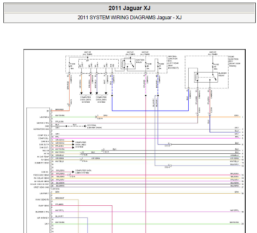The image size is (257, 233).
Task: Click the '2011 Jaguar XJ' page title
Action: point(129,8)
